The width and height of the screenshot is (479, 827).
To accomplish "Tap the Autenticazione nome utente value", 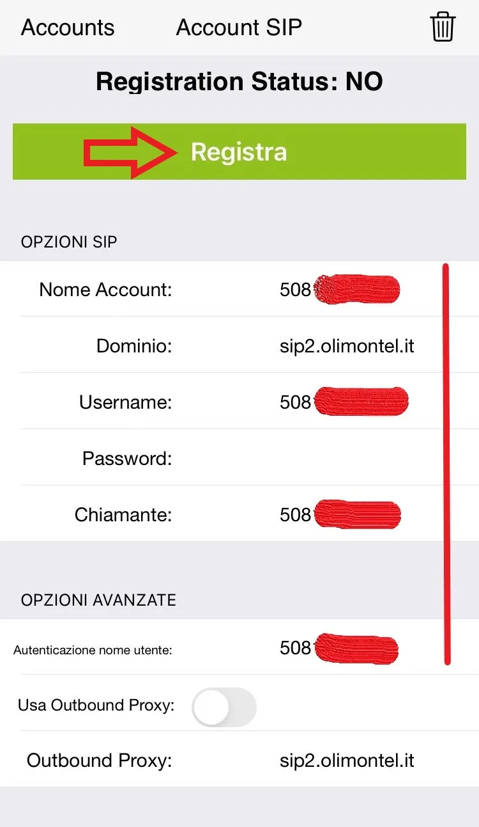I will pyautogui.click(x=338, y=648).
